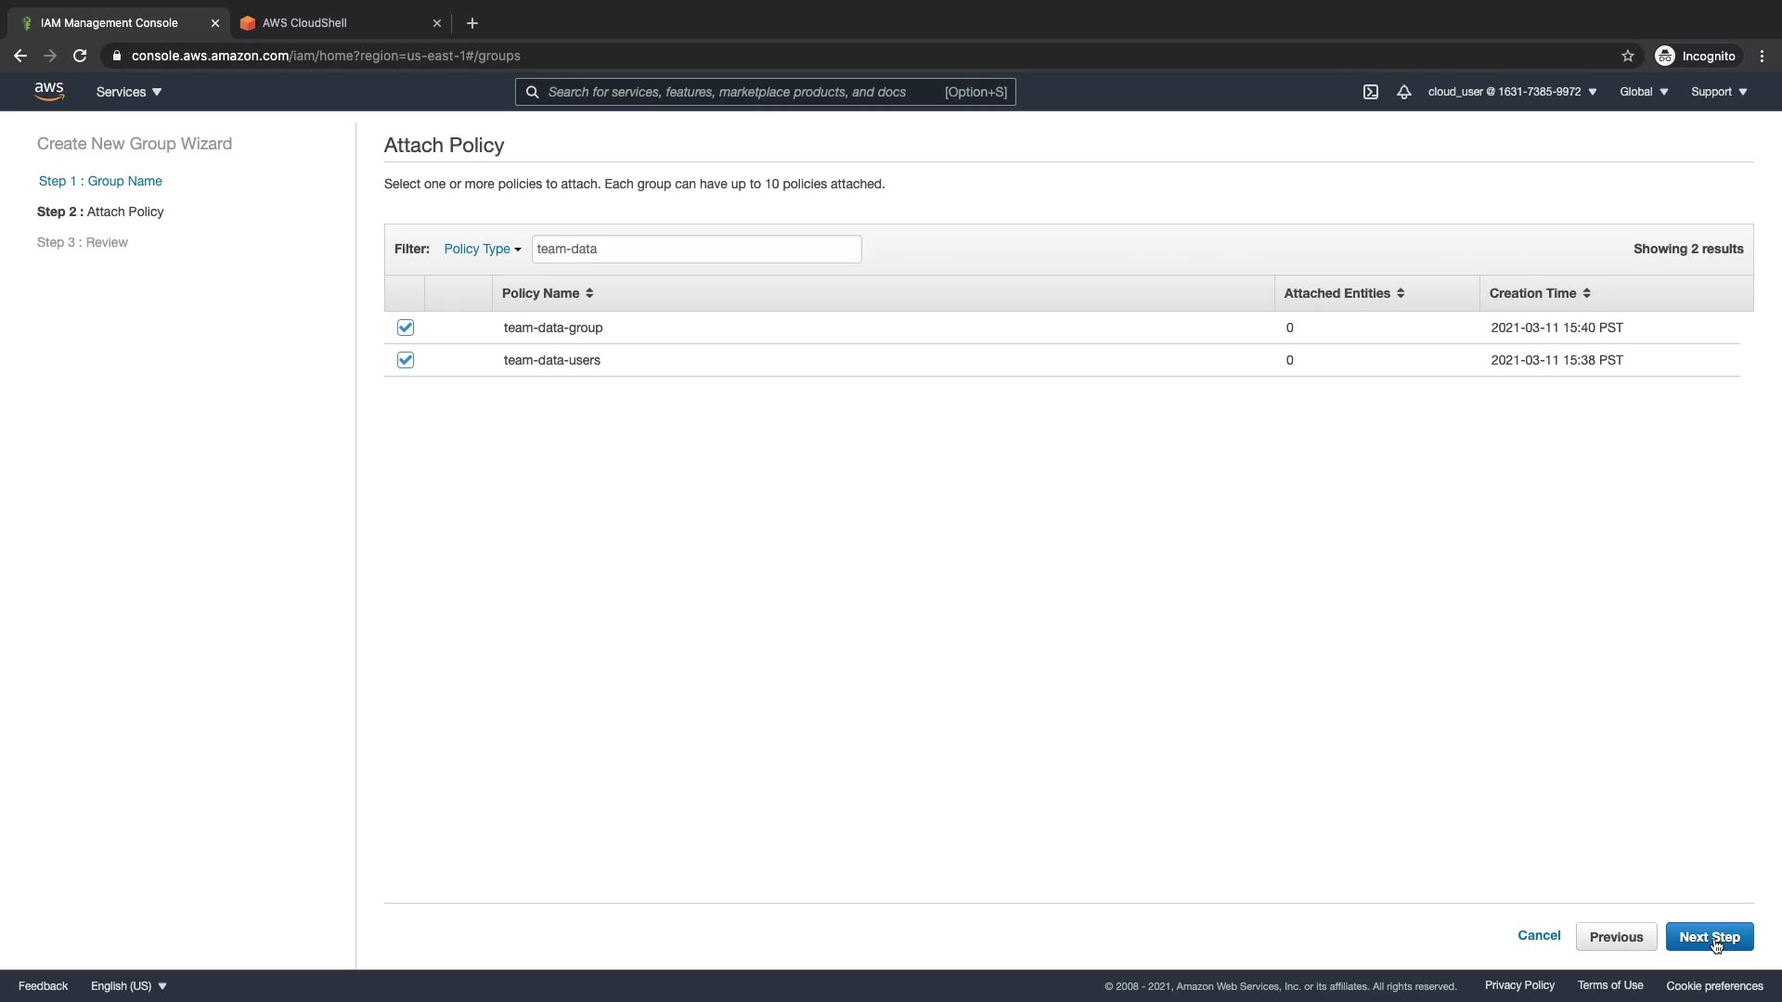The height and width of the screenshot is (1002, 1782).
Task: Expand the Policy Type filter dropdown
Action: pyautogui.click(x=482, y=249)
